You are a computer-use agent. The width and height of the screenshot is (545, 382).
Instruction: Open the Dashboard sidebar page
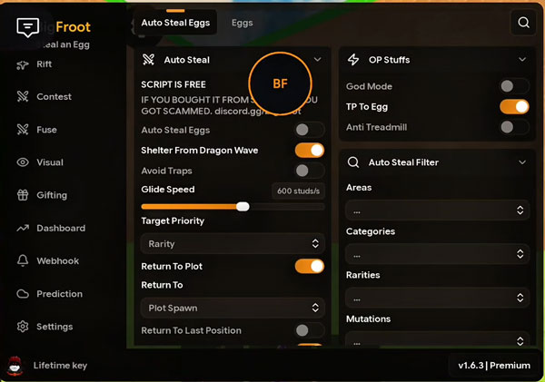tap(61, 228)
